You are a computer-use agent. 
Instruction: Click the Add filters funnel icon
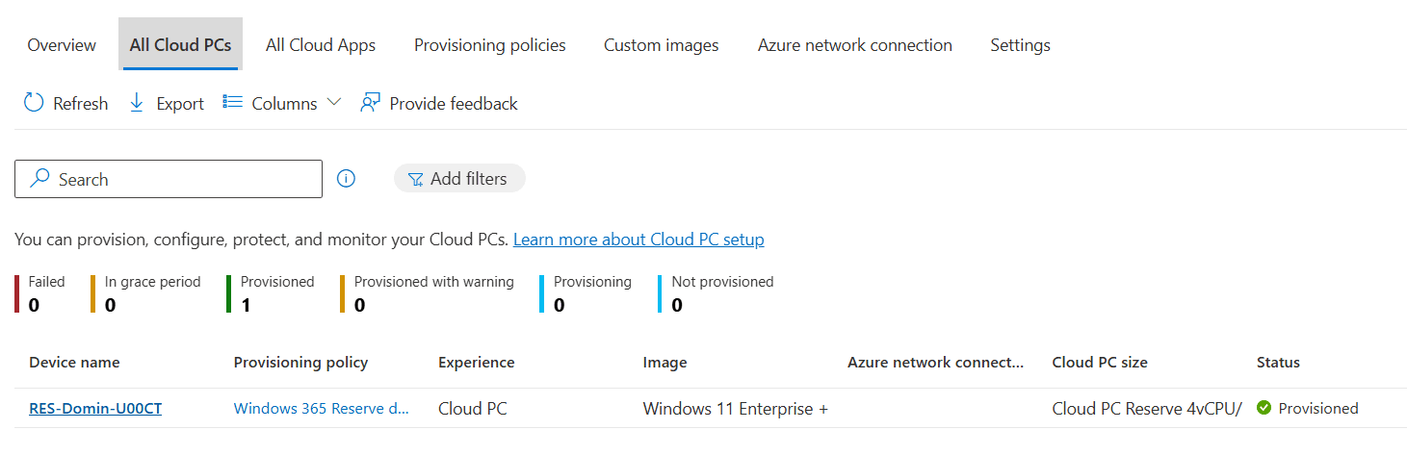(415, 179)
